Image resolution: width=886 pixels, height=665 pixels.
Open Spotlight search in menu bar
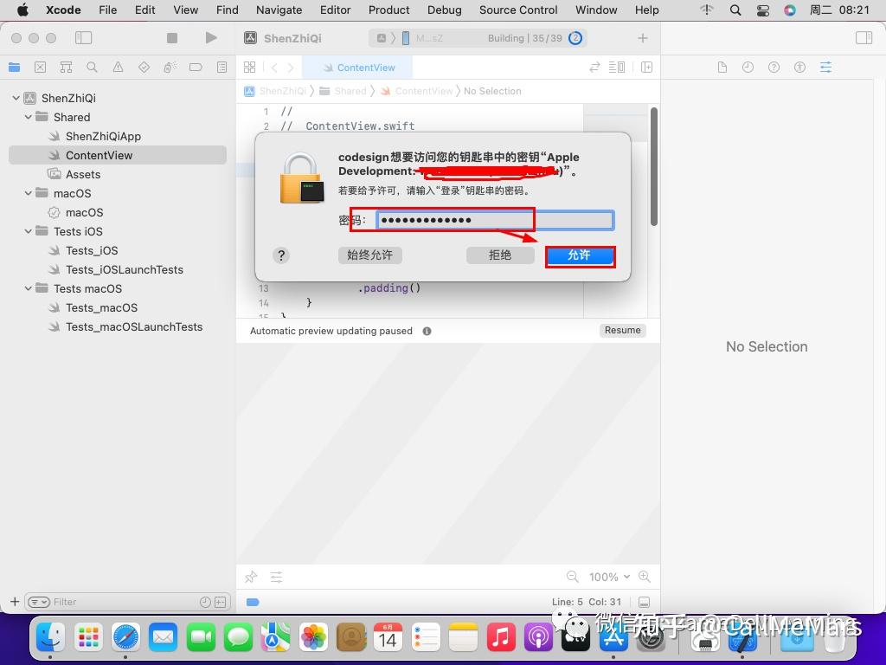point(735,10)
